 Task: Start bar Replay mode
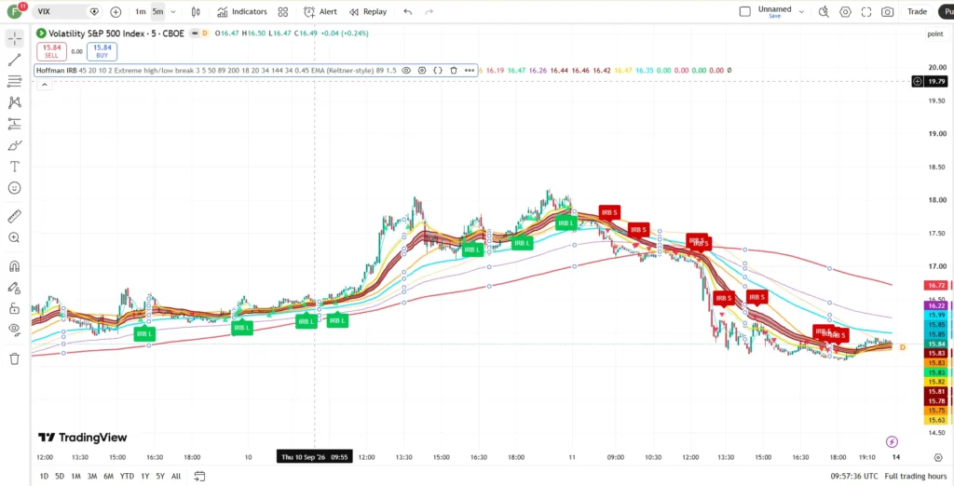pos(368,11)
